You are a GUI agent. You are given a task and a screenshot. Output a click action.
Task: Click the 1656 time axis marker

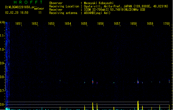pyautogui.click(x=100, y=24)
